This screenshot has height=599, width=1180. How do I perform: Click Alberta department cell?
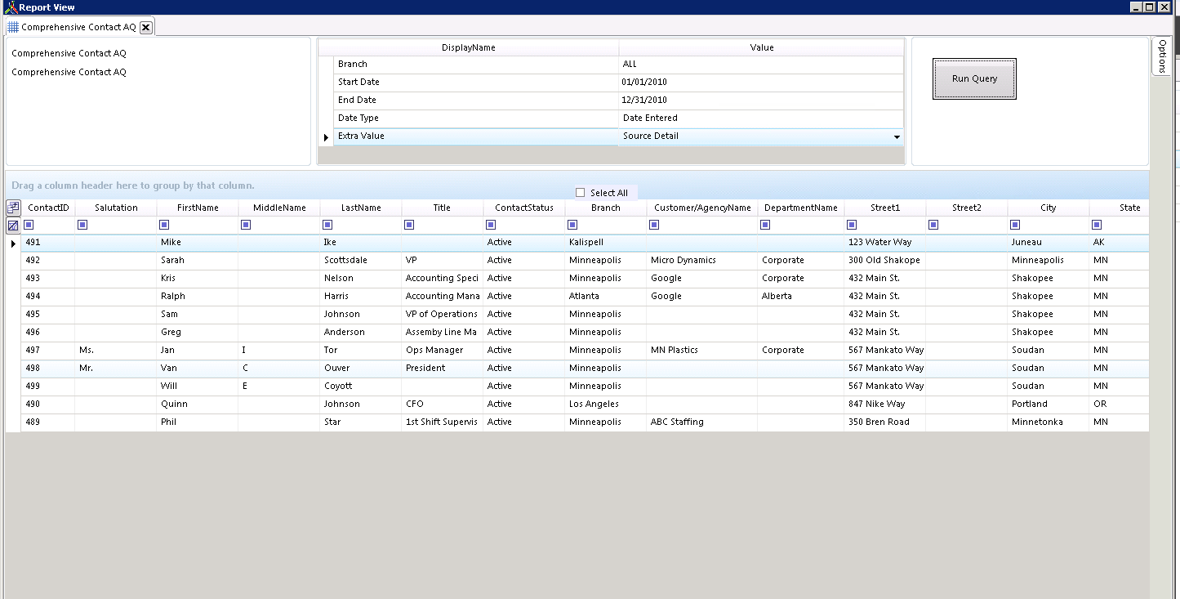tap(801, 296)
